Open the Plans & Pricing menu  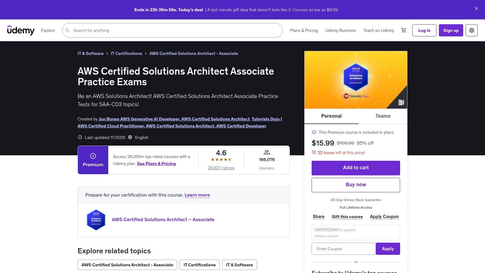click(304, 30)
